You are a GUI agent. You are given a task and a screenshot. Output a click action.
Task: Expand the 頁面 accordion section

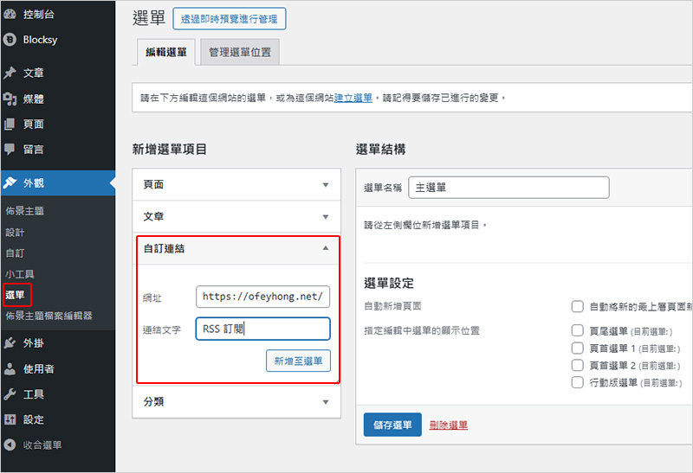pyautogui.click(x=234, y=185)
